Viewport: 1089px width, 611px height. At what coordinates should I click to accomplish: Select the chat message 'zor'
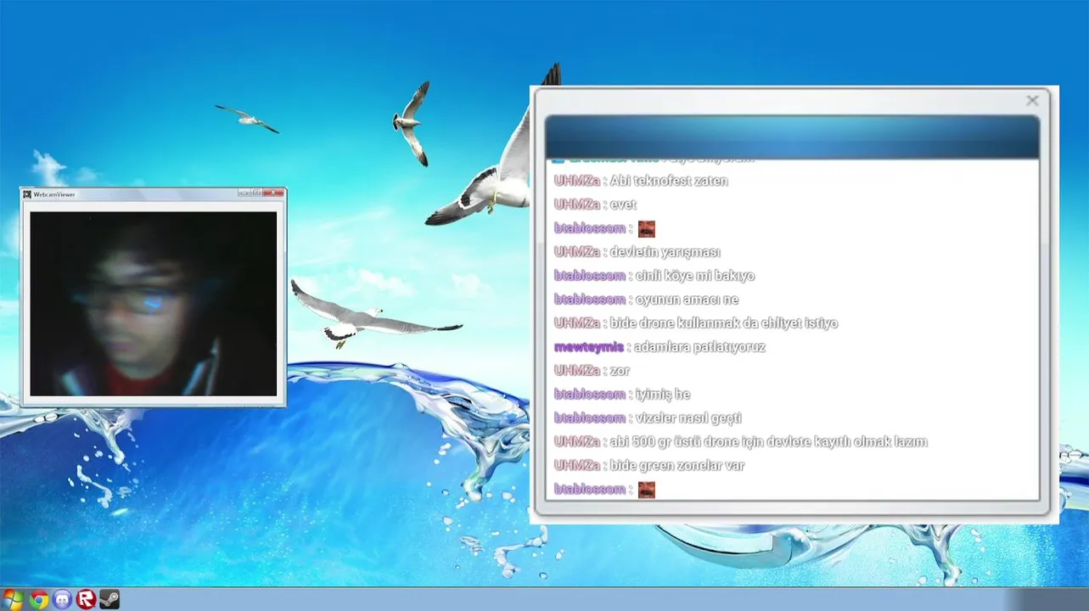pyautogui.click(x=620, y=371)
